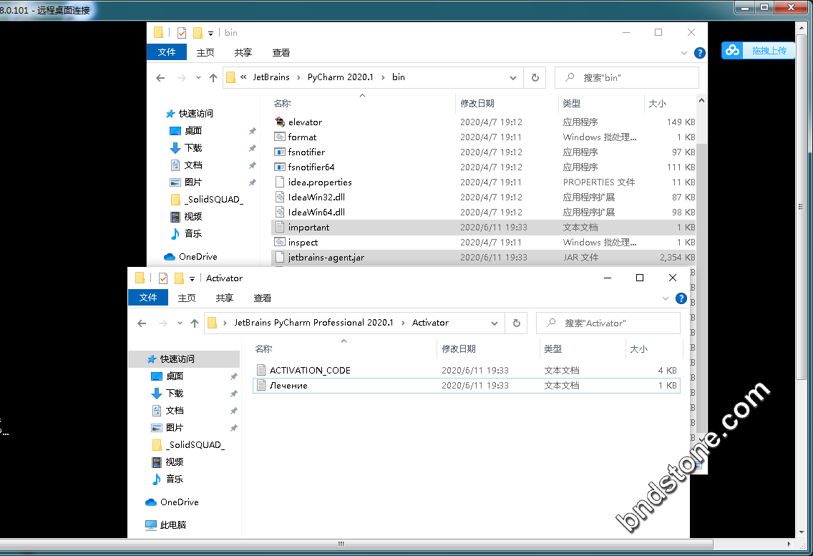Expand the ribbon in Activator window
The image size is (813, 556).
point(666,298)
